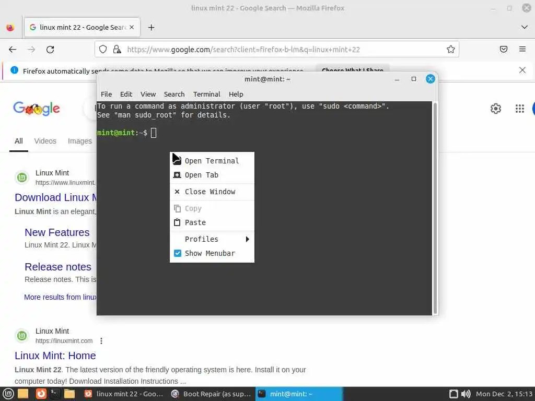Click More results from linuxmint link
535x401 pixels.
tap(60, 297)
